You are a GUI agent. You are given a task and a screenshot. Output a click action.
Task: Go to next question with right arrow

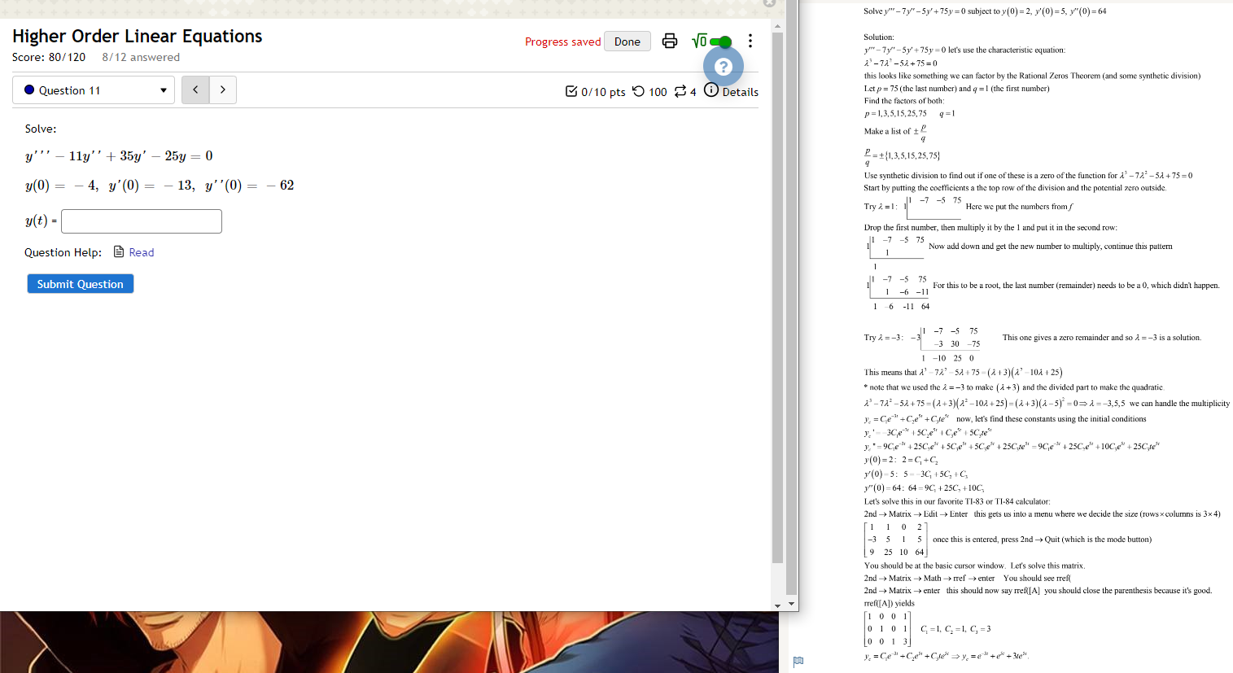click(x=223, y=90)
